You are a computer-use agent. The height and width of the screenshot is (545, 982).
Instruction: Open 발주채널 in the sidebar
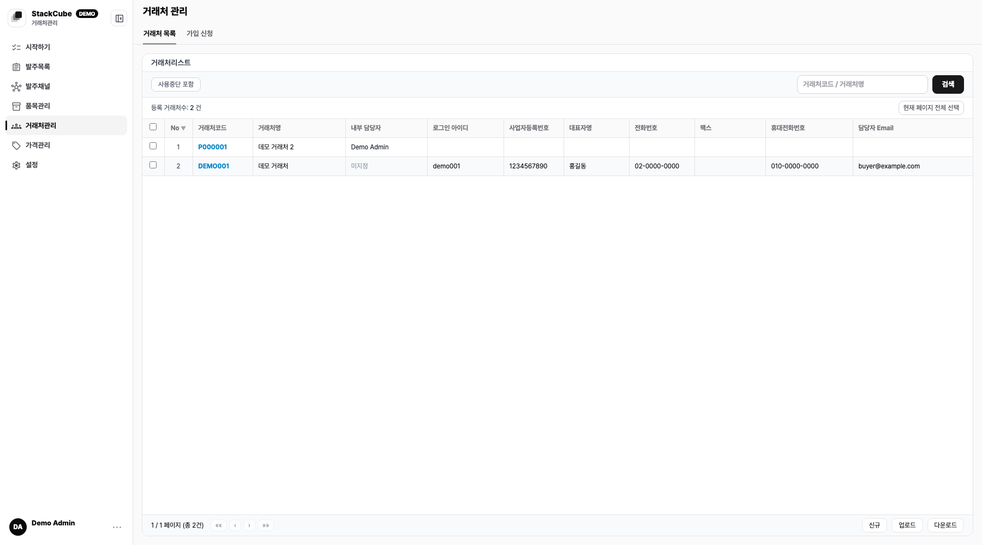pos(66,87)
